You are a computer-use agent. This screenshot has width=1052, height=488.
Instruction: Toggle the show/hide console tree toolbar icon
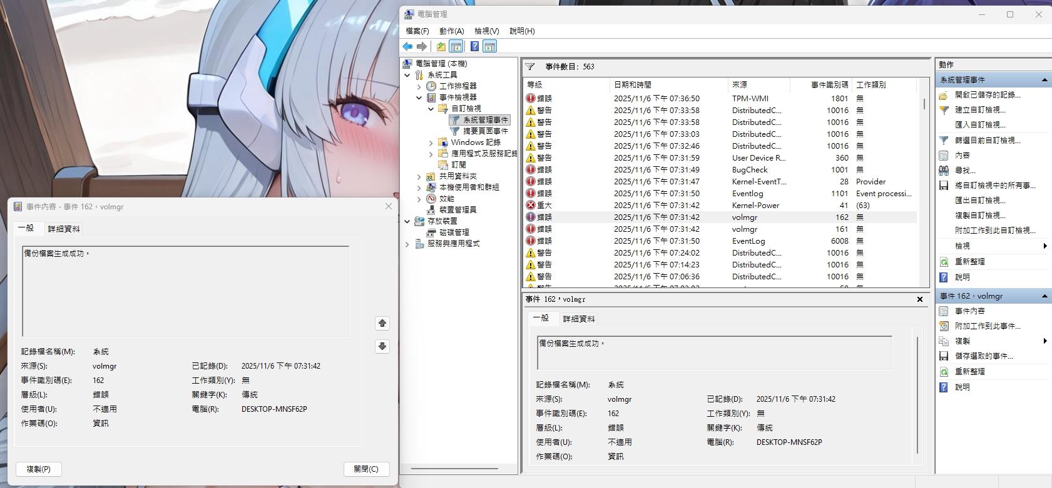coord(456,46)
